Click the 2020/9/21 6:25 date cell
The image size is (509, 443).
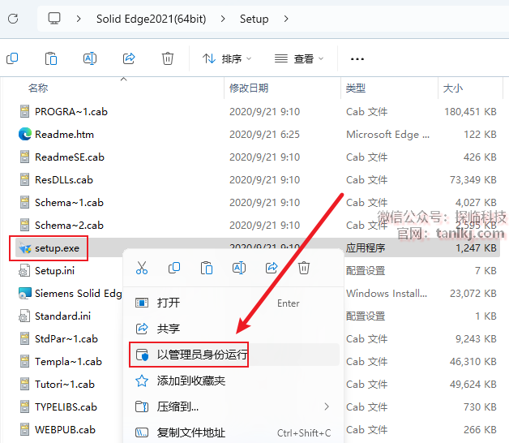(264, 135)
